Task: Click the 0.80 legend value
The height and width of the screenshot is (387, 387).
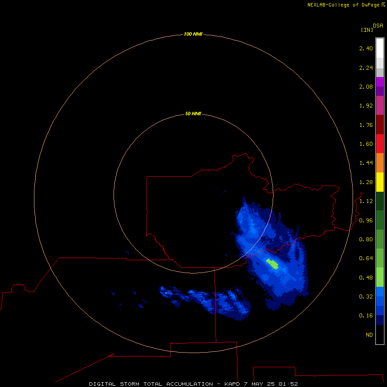Action: point(366,240)
